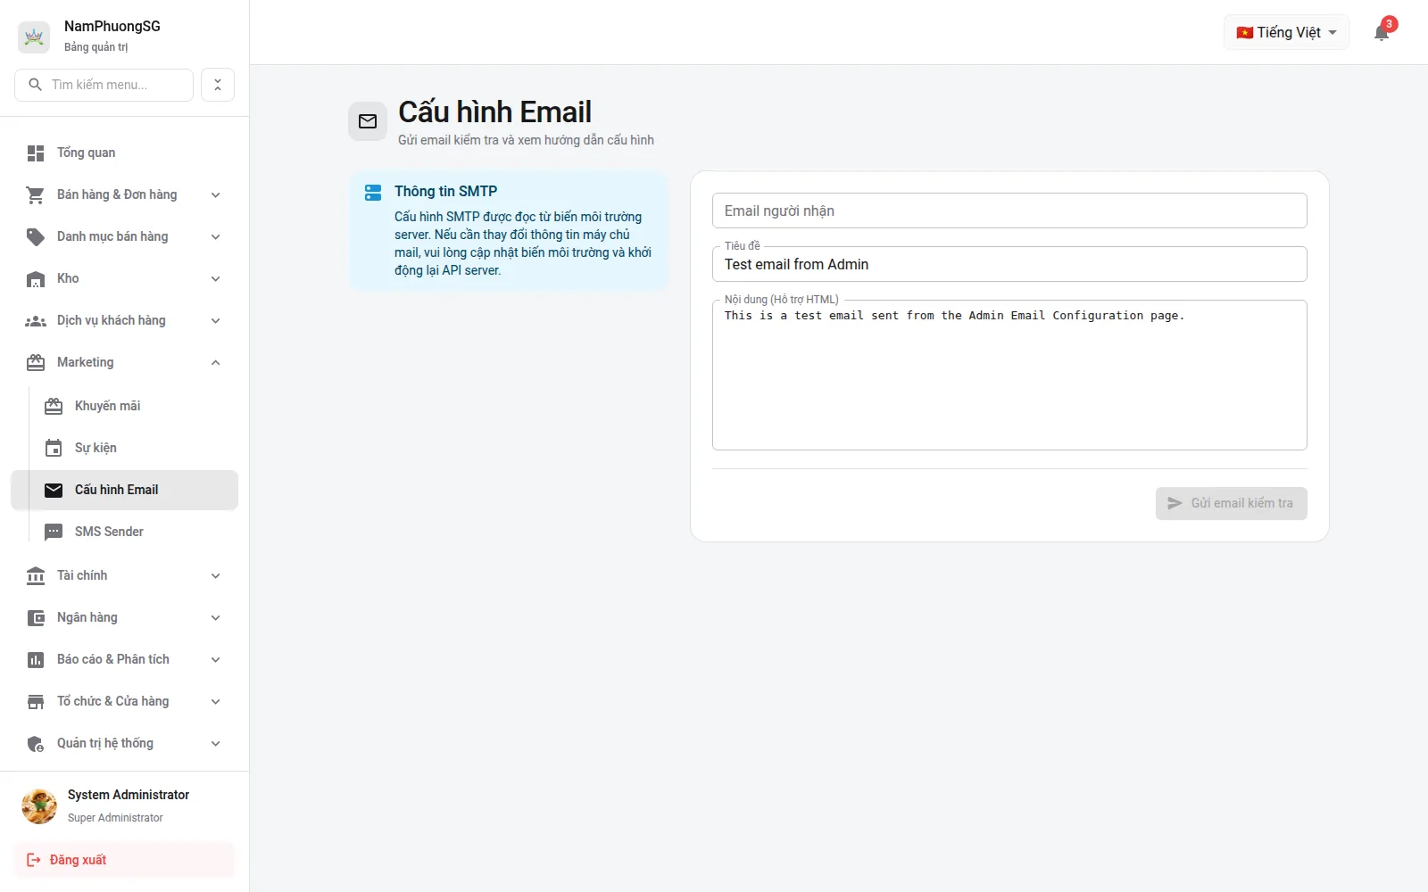Expand the Danh mục bán hàng chevron
Viewport: 1428px width, 892px height.
click(x=215, y=237)
